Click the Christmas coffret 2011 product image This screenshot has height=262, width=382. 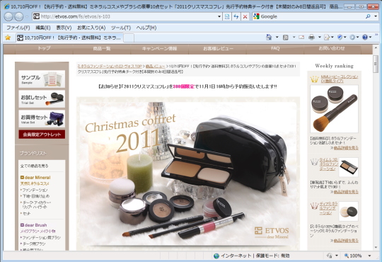click(188, 173)
